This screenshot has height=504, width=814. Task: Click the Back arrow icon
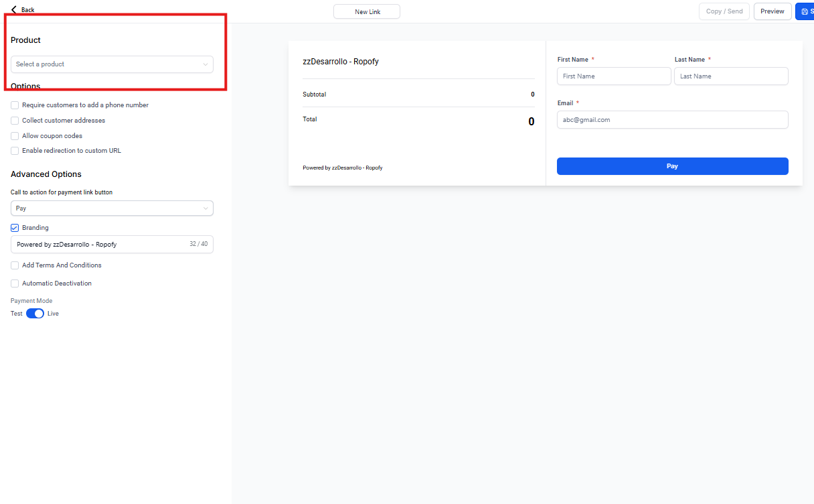pyautogui.click(x=14, y=10)
